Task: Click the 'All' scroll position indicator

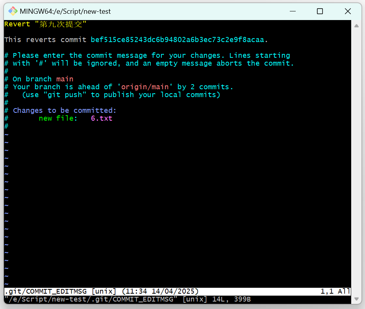Action: pos(344,291)
